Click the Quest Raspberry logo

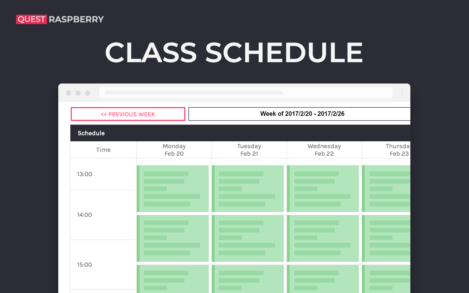[60, 19]
